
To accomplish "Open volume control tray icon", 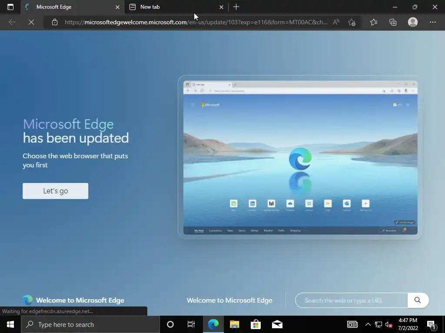I will click(x=389, y=324).
